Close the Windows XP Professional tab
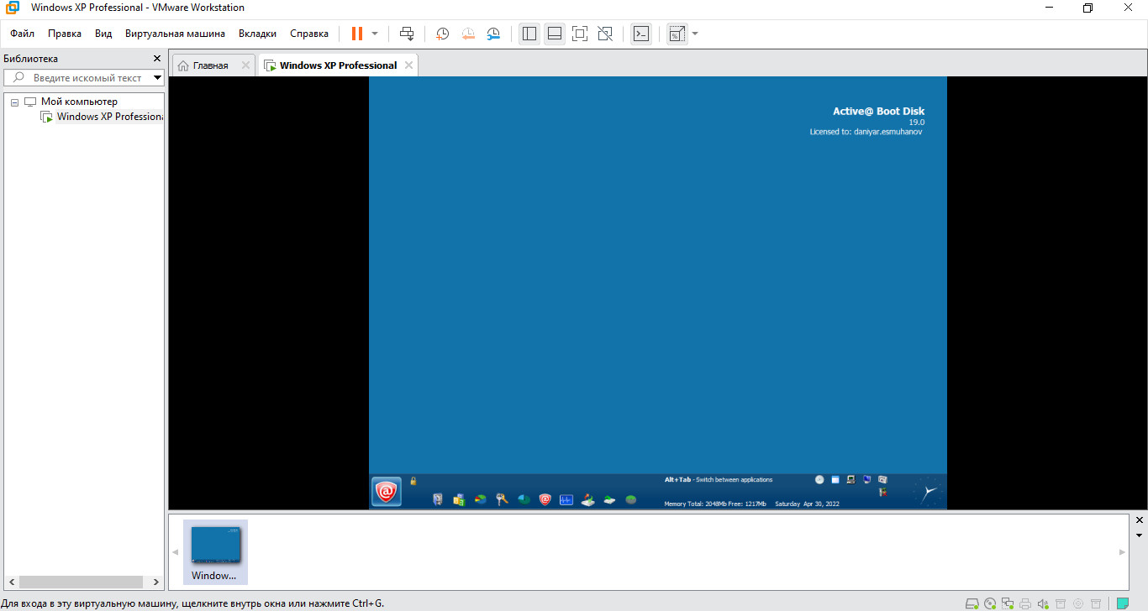The image size is (1148, 611). pyautogui.click(x=408, y=65)
